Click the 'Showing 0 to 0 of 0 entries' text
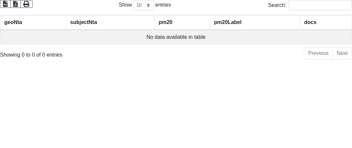Image resolution: width=352 pixels, height=148 pixels. pos(31,55)
